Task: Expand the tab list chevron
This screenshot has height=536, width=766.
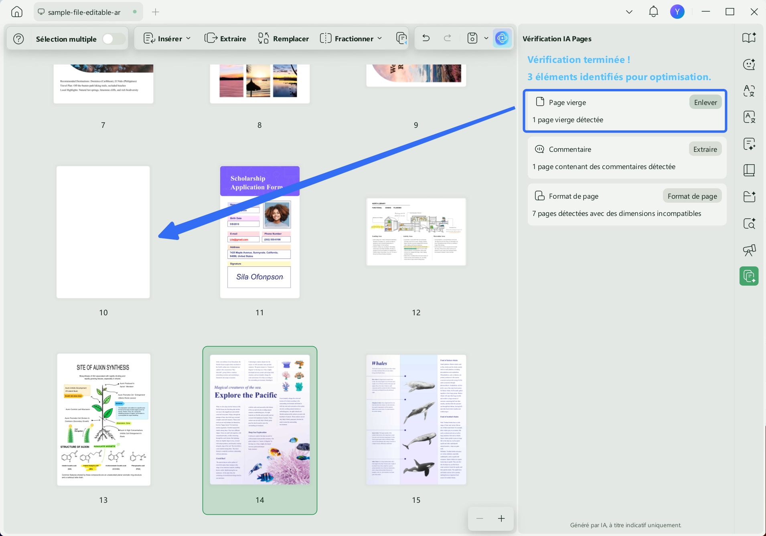Action: coord(629,12)
